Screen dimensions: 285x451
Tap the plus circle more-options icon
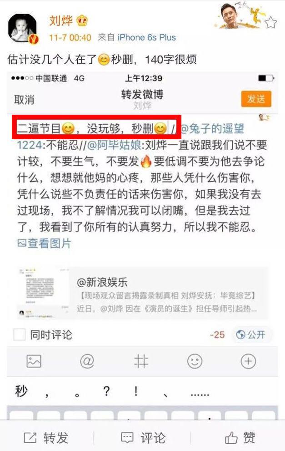[248, 361]
